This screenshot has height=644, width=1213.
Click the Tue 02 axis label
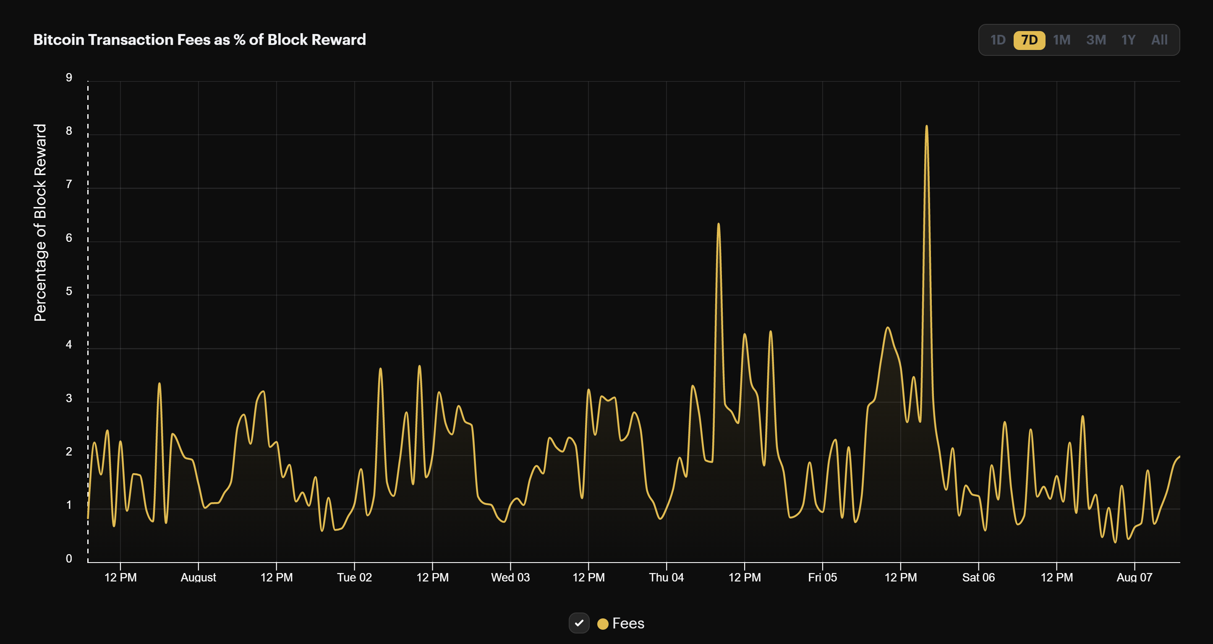355,577
